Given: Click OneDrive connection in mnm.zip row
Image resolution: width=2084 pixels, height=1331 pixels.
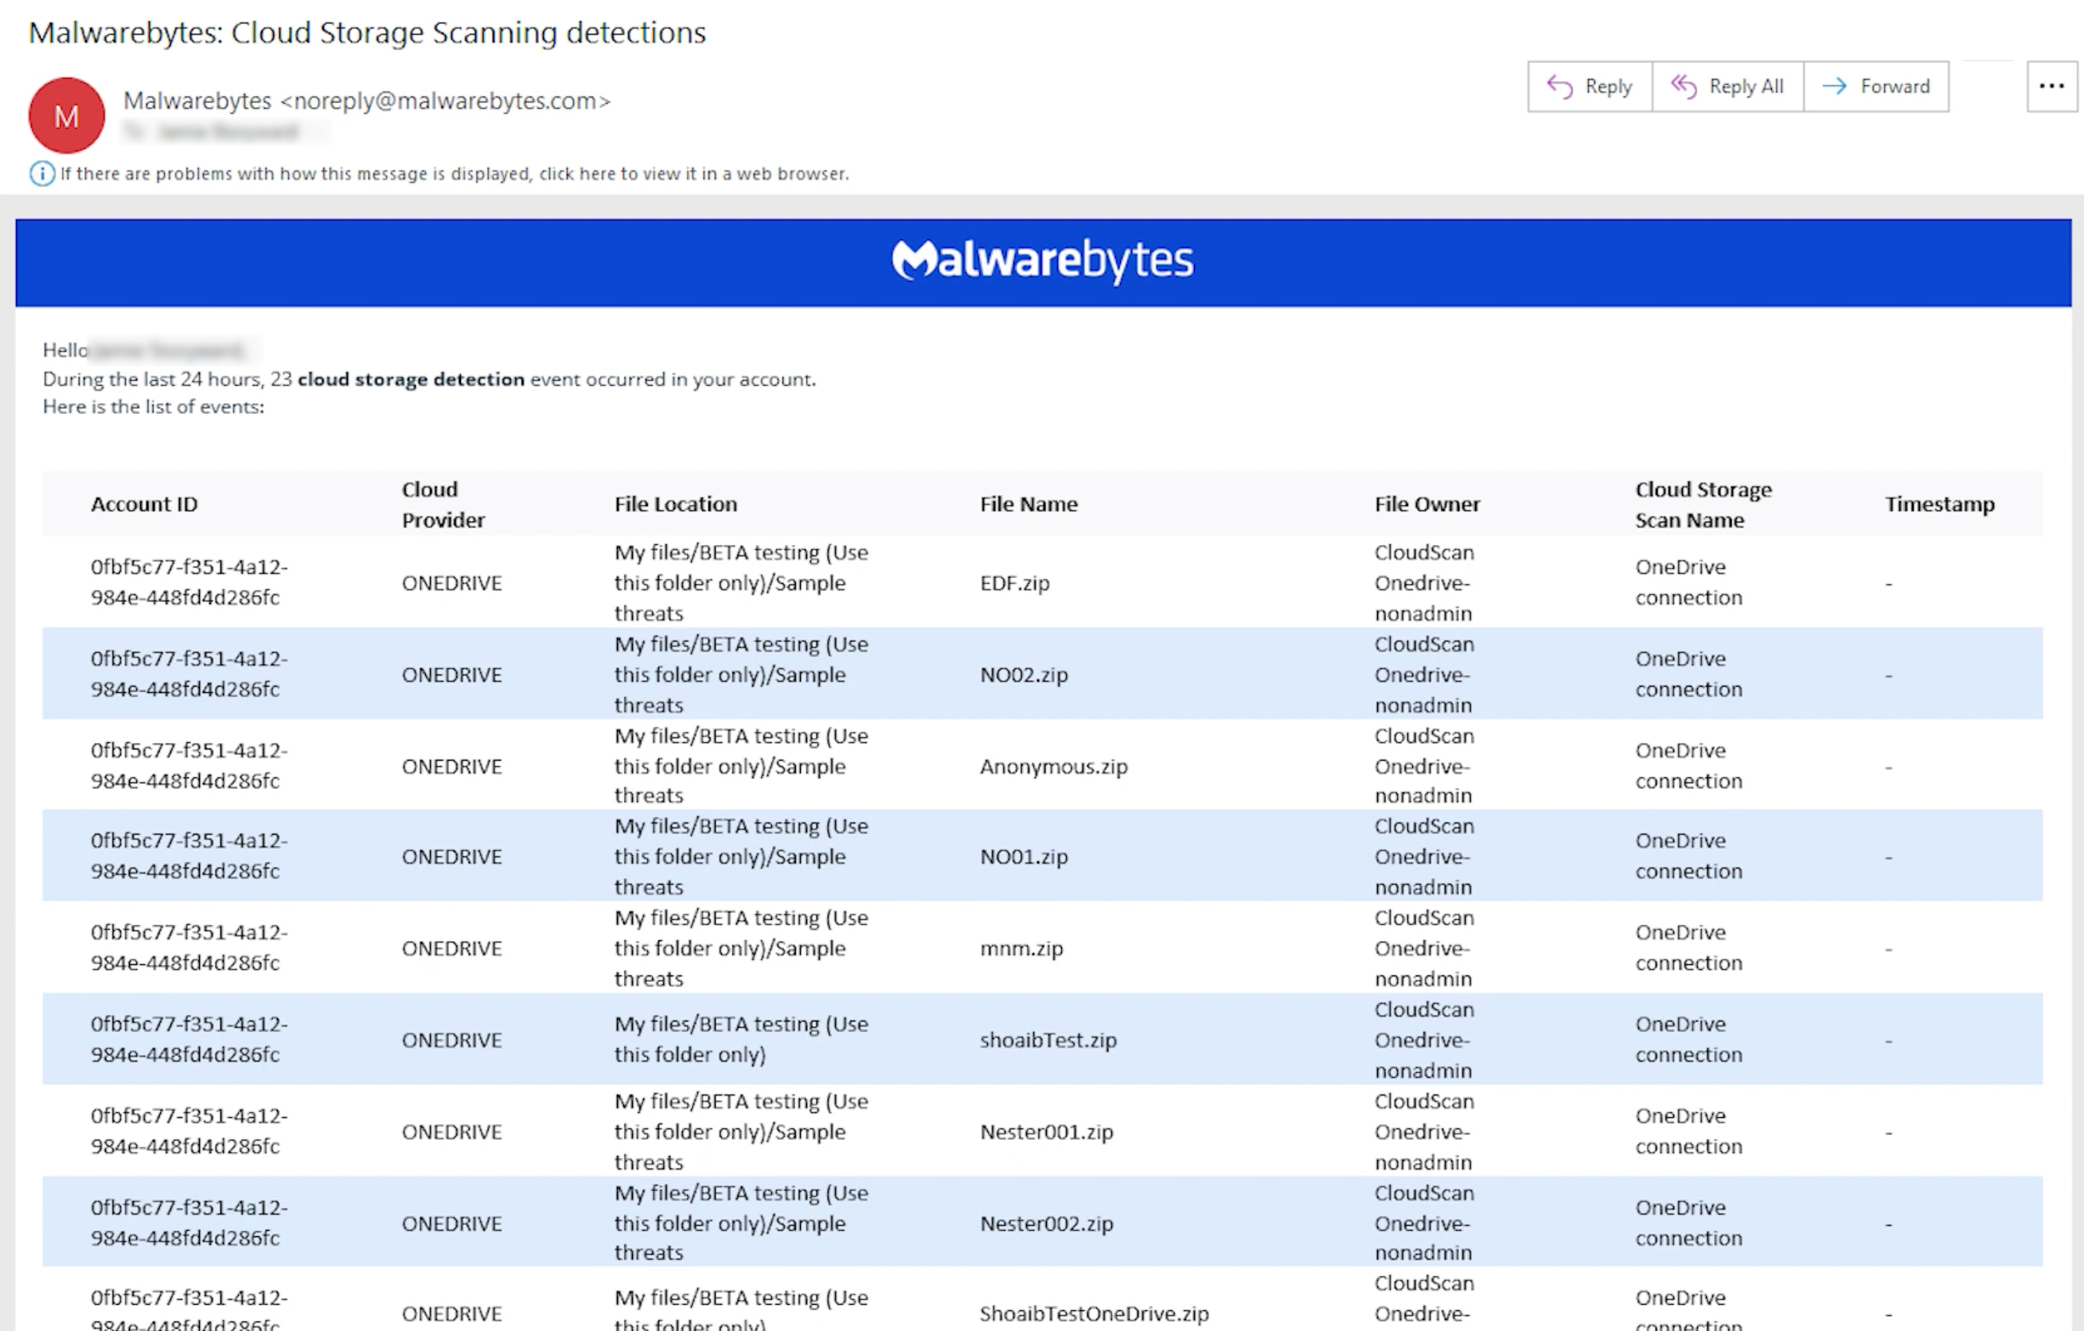Looking at the screenshot, I should 1688,948.
